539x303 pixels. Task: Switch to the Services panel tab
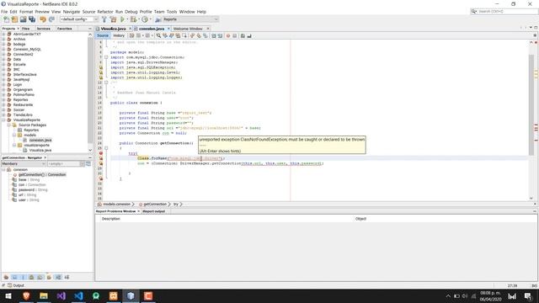[x=43, y=29]
